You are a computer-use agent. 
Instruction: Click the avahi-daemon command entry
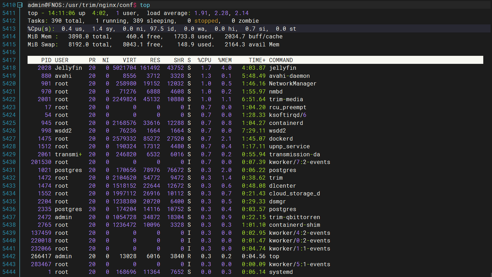click(289, 76)
